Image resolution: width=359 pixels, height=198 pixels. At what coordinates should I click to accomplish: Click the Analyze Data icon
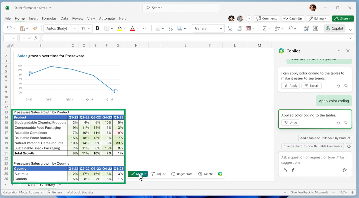pos(315,28)
